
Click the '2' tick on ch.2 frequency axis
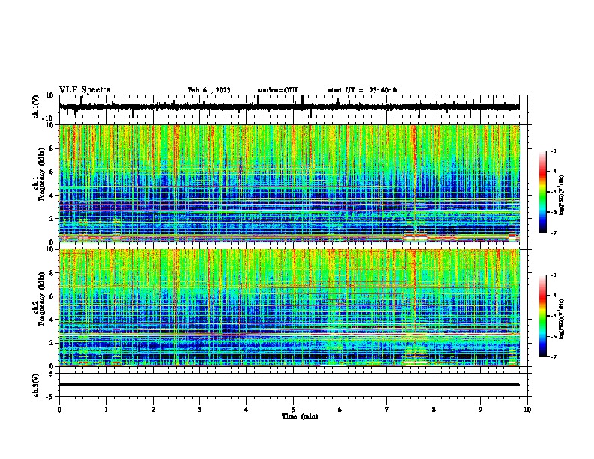[x=52, y=343]
